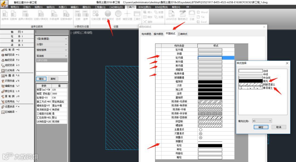Click the 清单计算规则 ribbon icon
The image size is (296, 162).
coord(25,16)
